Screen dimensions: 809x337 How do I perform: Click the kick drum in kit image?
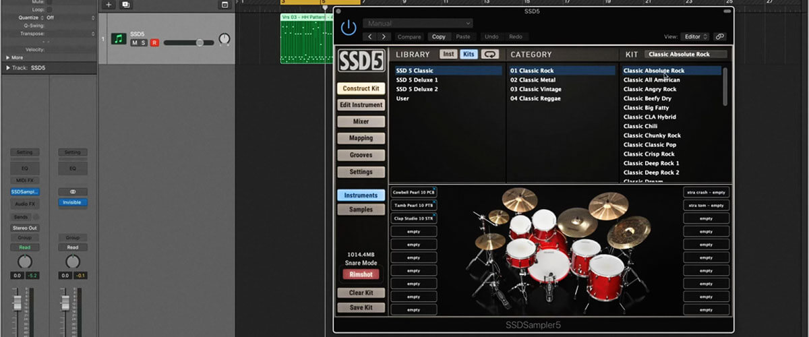tap(548, 266)
